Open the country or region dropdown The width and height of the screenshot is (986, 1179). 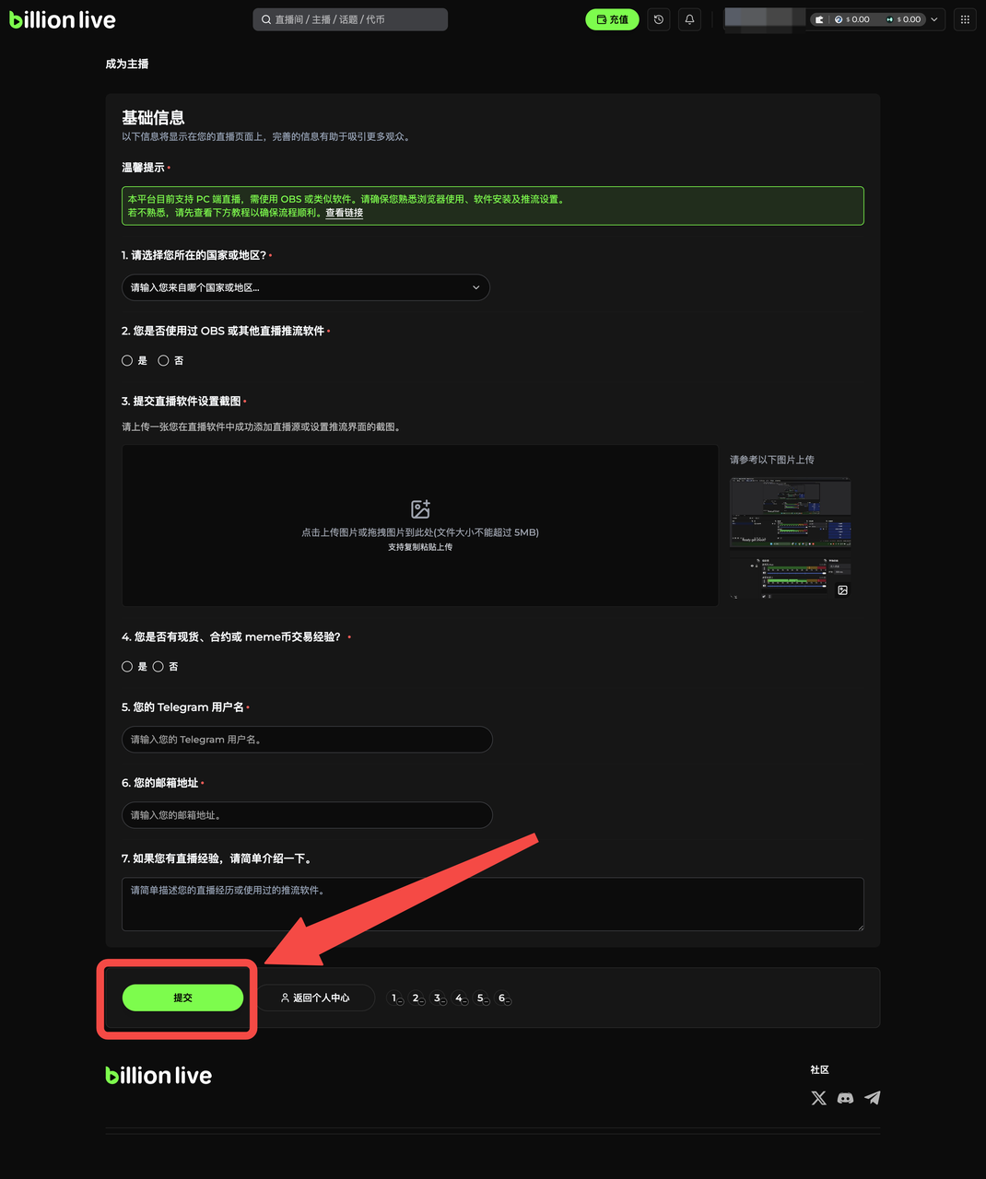(x=305, y=287)
